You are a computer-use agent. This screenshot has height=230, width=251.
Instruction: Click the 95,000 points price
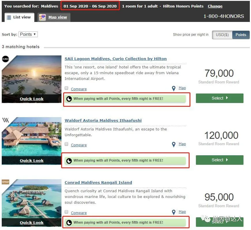[219, 197]
